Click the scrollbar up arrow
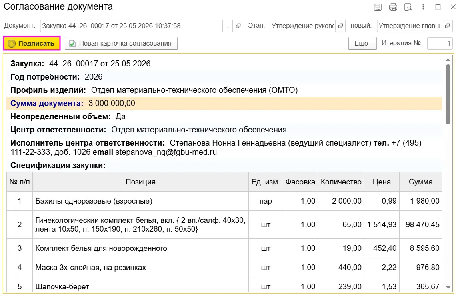 coord(448,60)
